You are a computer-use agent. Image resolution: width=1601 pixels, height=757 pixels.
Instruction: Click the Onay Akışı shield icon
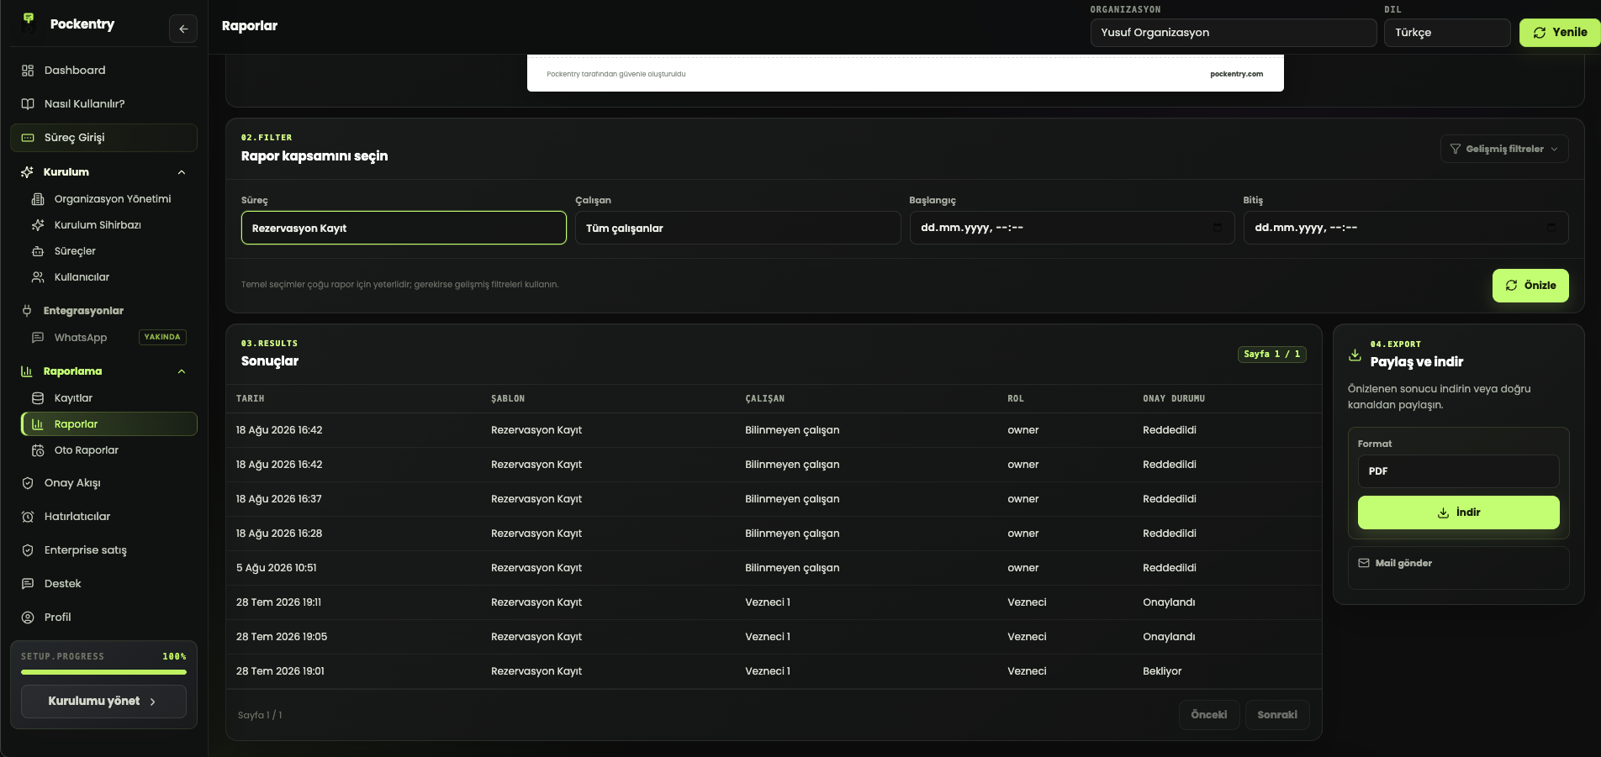(28, 483)
